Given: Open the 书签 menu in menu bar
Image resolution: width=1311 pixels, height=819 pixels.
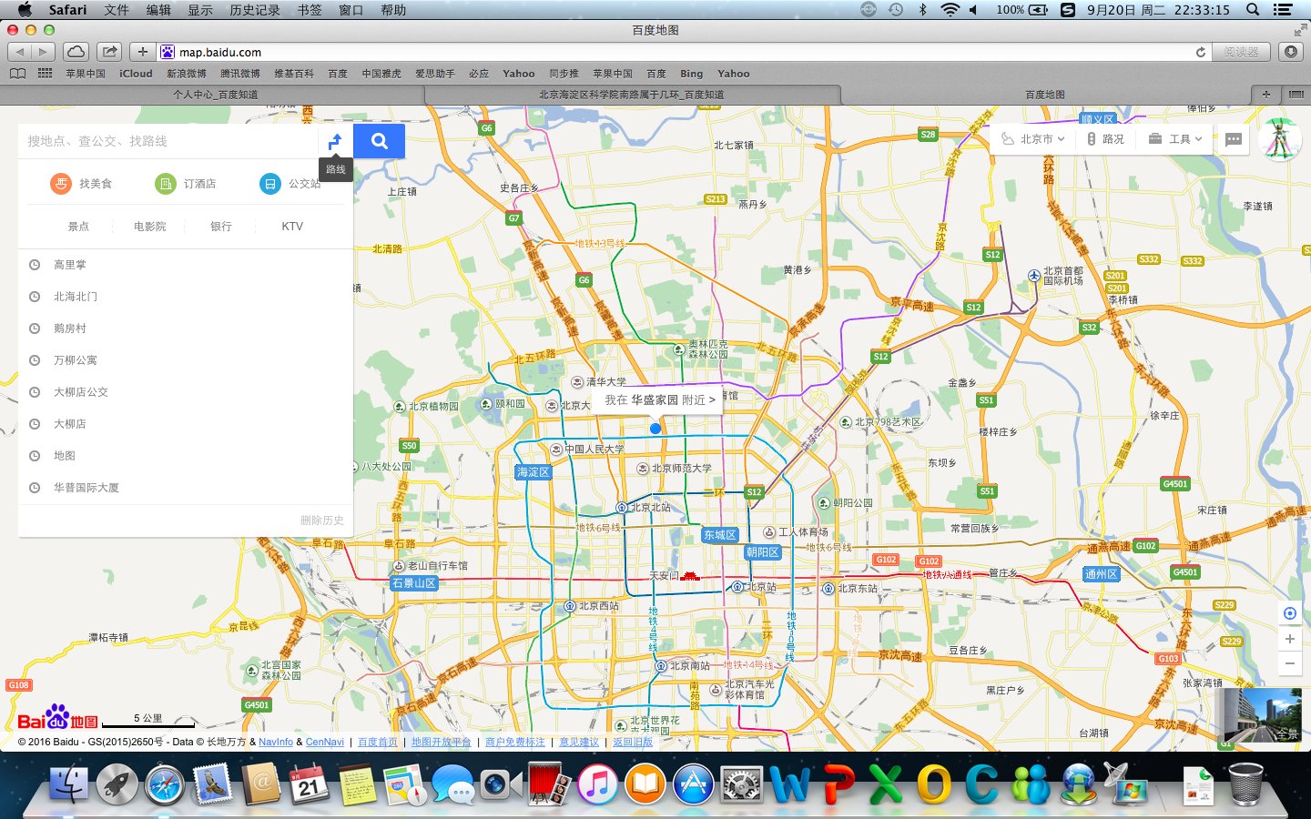Looking at the screenshot, I should [309, 10].
